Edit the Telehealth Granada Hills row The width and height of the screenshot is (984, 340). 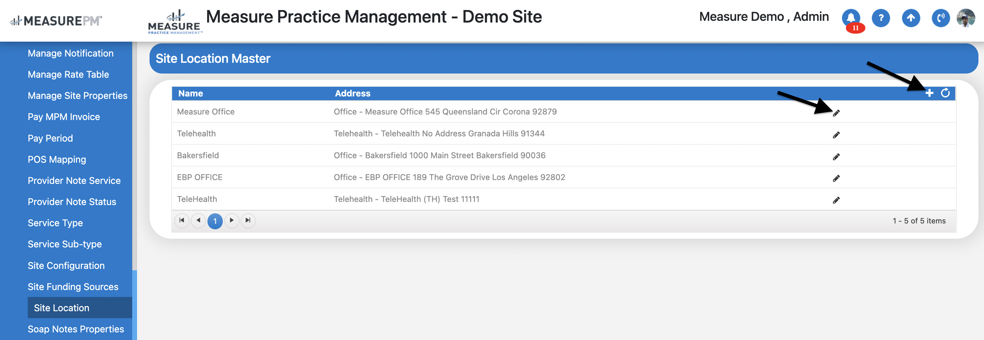click(836, 135)
